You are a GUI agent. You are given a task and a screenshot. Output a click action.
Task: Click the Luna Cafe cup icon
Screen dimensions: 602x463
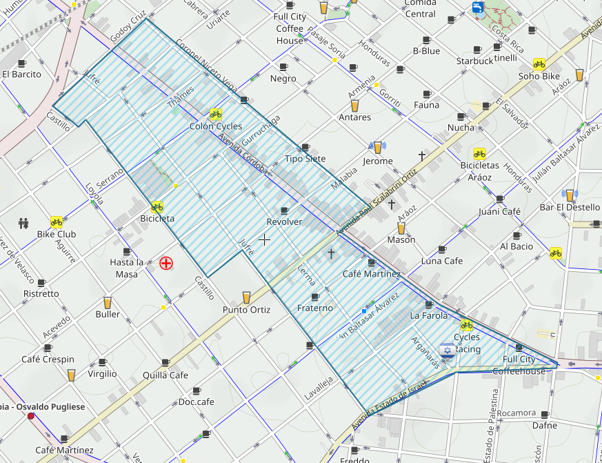coord(442,249)
